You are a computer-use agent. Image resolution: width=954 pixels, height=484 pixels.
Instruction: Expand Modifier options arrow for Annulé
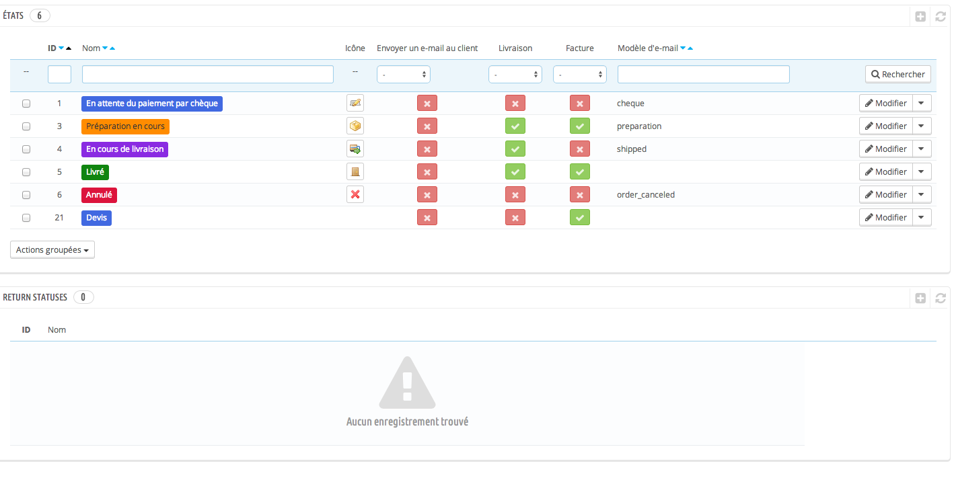922,195
